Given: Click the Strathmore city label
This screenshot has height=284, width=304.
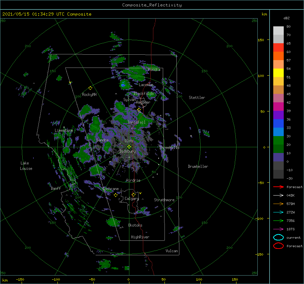Looking at the screenshot, I should [164, 200].
